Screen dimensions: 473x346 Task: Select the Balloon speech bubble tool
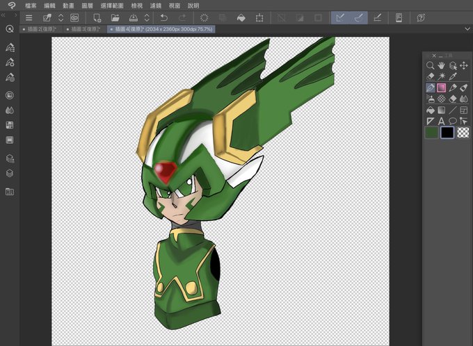pos(453,121)
